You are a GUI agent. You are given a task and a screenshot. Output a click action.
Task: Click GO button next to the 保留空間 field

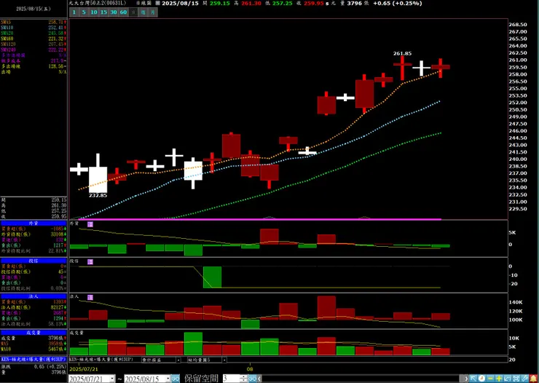tap(253, 379)
